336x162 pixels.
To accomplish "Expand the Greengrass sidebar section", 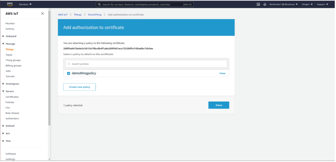I will click(12, 84).
